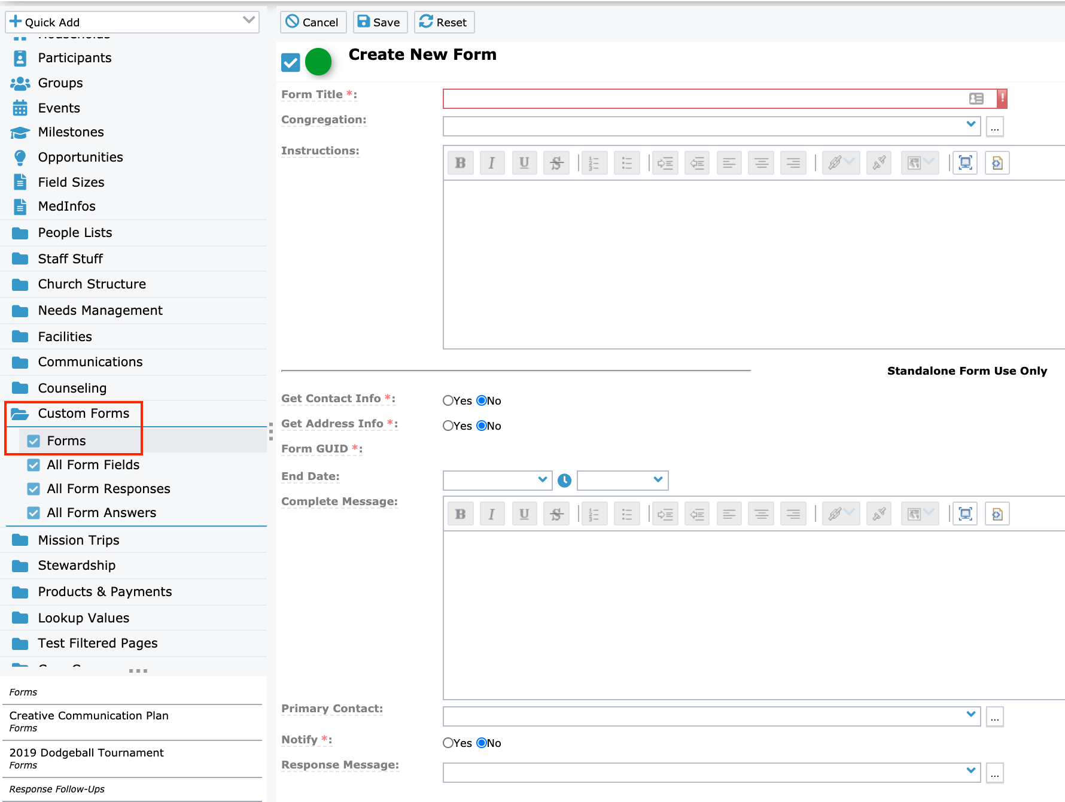Toggle fullscreen for Instructions editor
1065x802 pixels.
click(965, 163)
